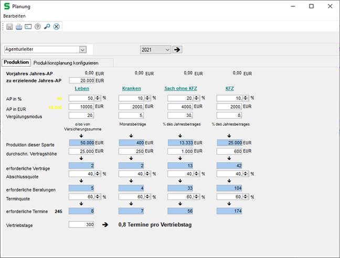Adjust the Kranken Terminquote spinner
This screenshot has height=258, width=340.
[146, 197]
